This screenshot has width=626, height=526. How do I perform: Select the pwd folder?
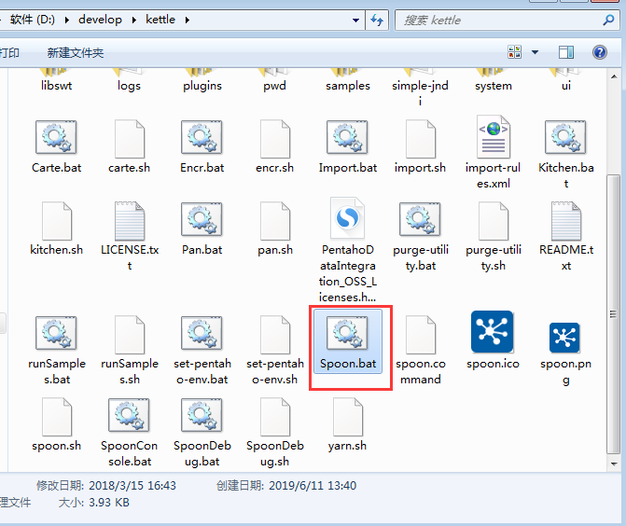(x=274, y=81)
